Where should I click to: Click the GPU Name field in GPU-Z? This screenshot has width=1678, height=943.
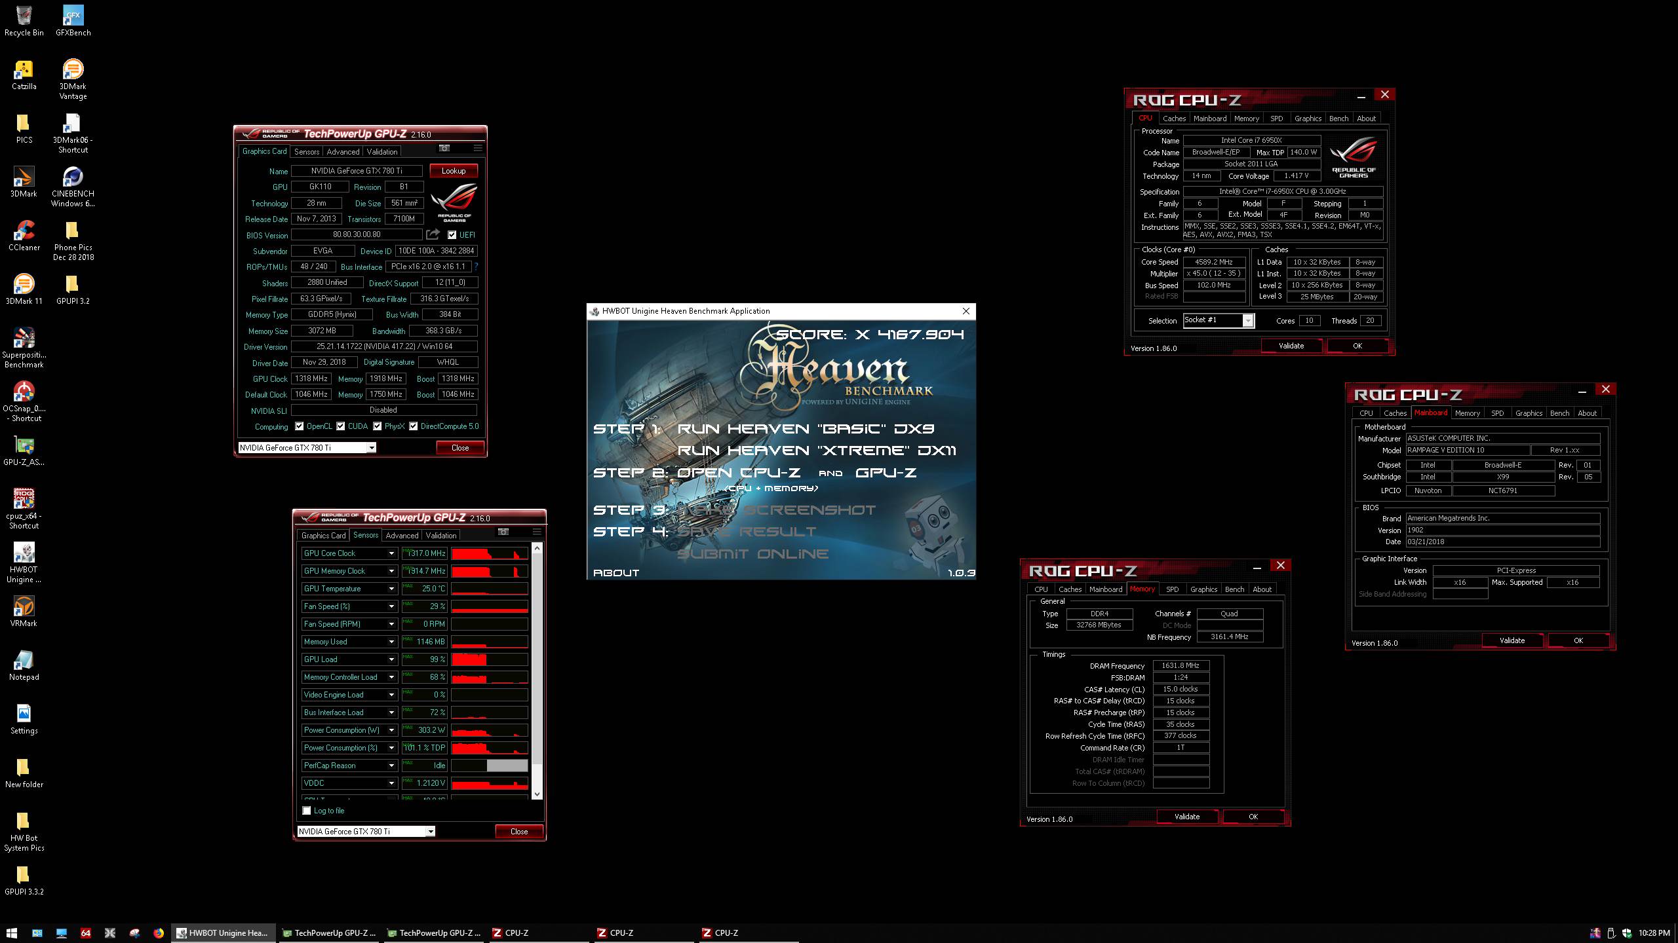pos(357,171)
